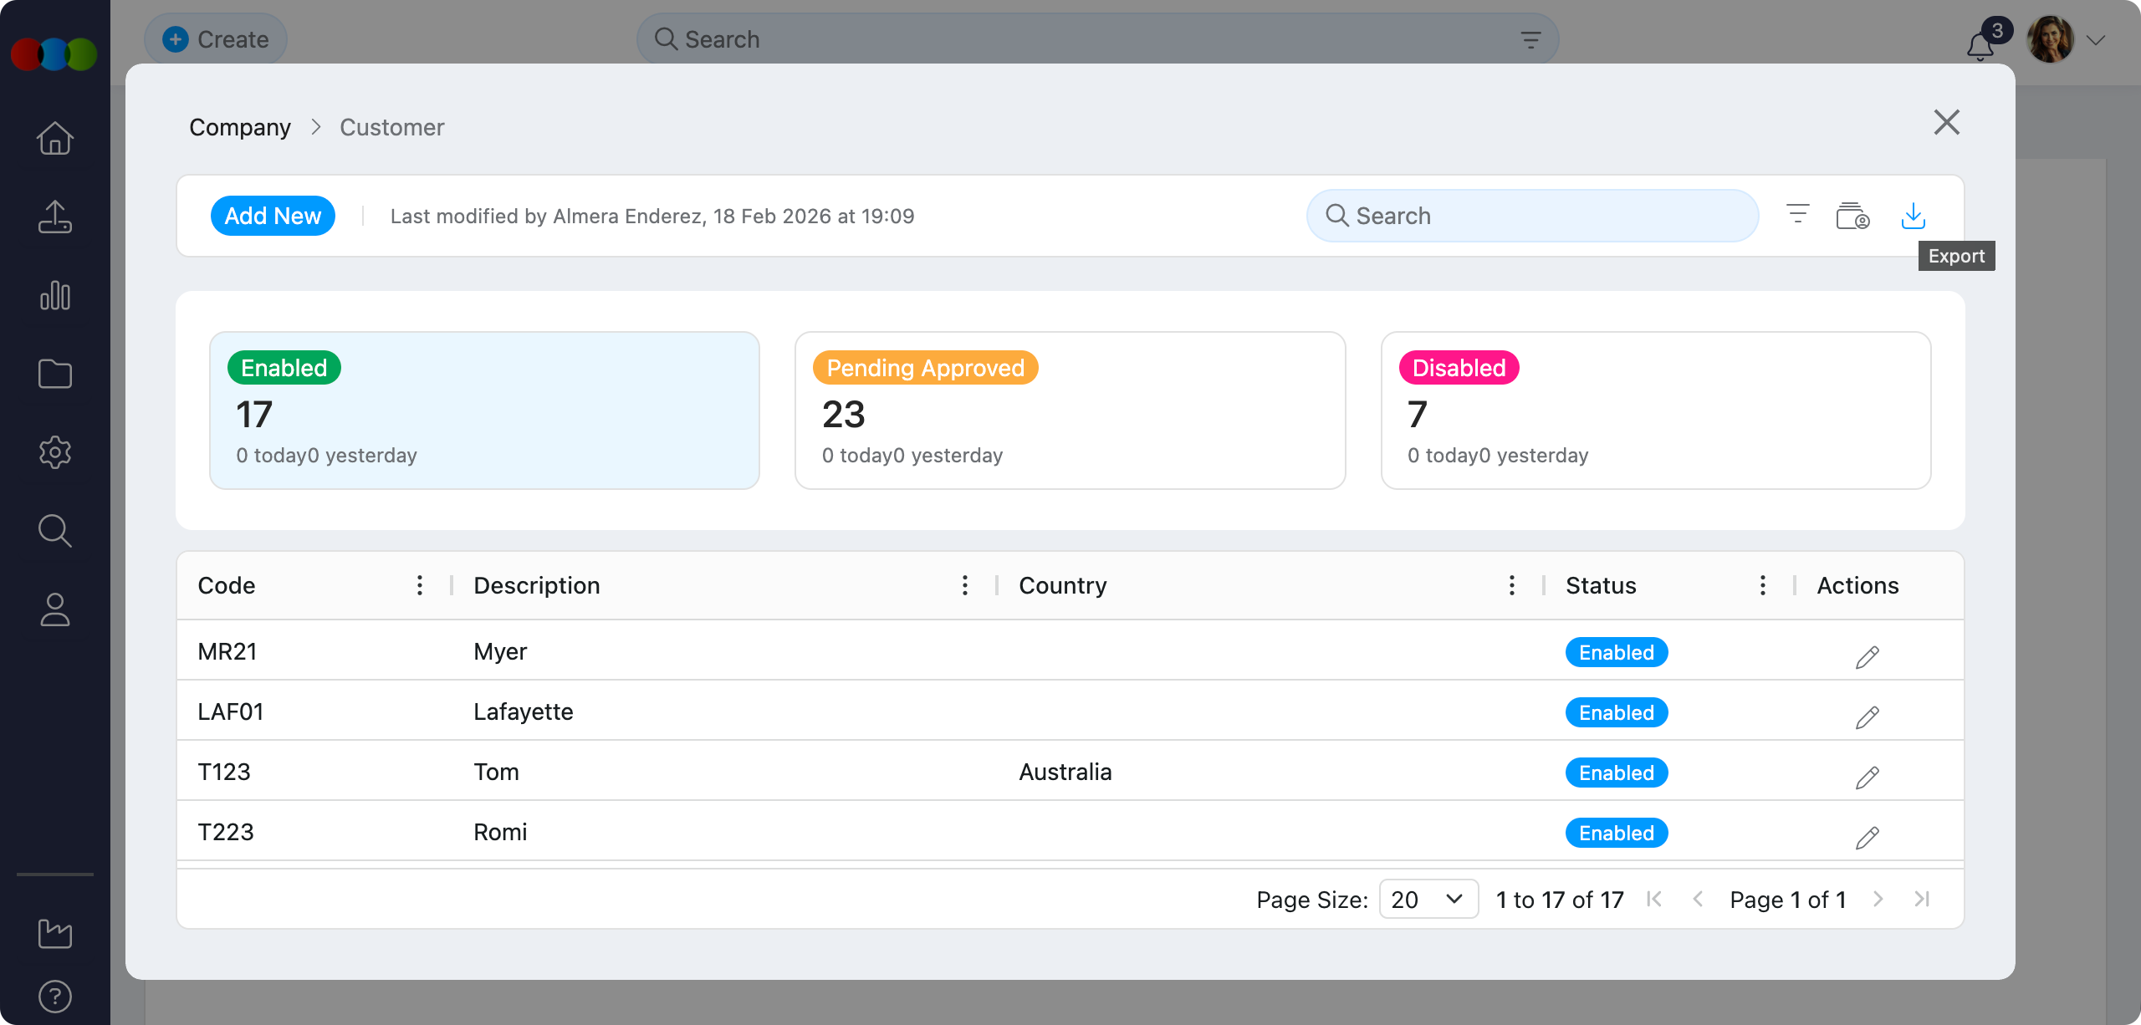Select the Enabled status card
This screenshot has height=1025, width=2141.
[484, 410]
